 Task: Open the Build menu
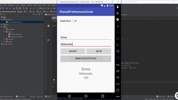click(36, 5)
